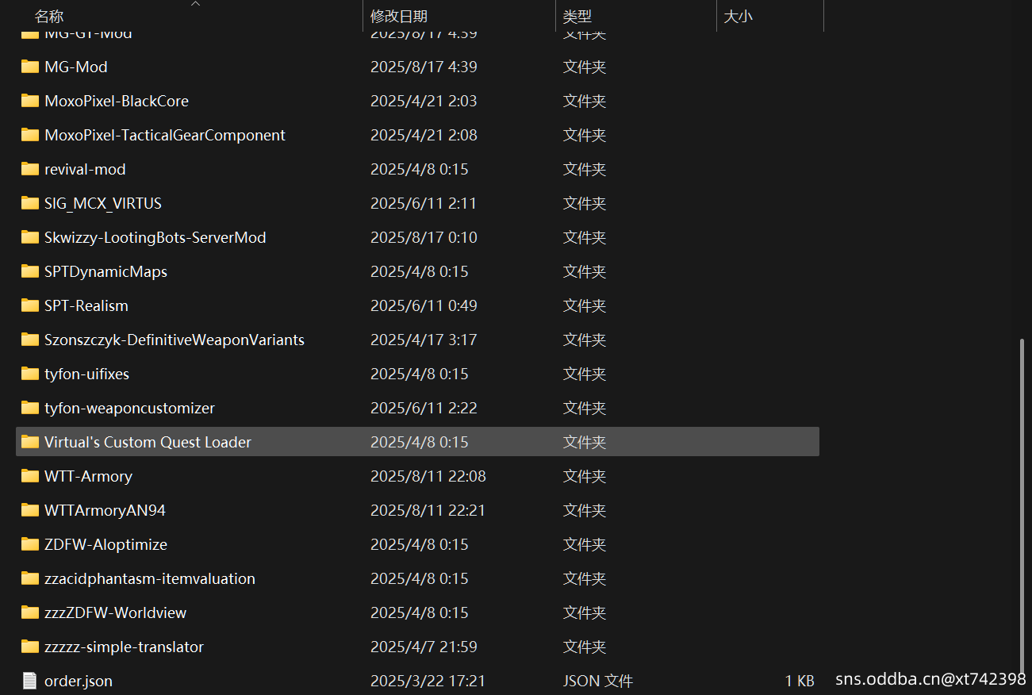Screen dimensions: 1032x695
Task: Click the 2025/4/7 21:59 date cell
Action: [x=424, y=647]
